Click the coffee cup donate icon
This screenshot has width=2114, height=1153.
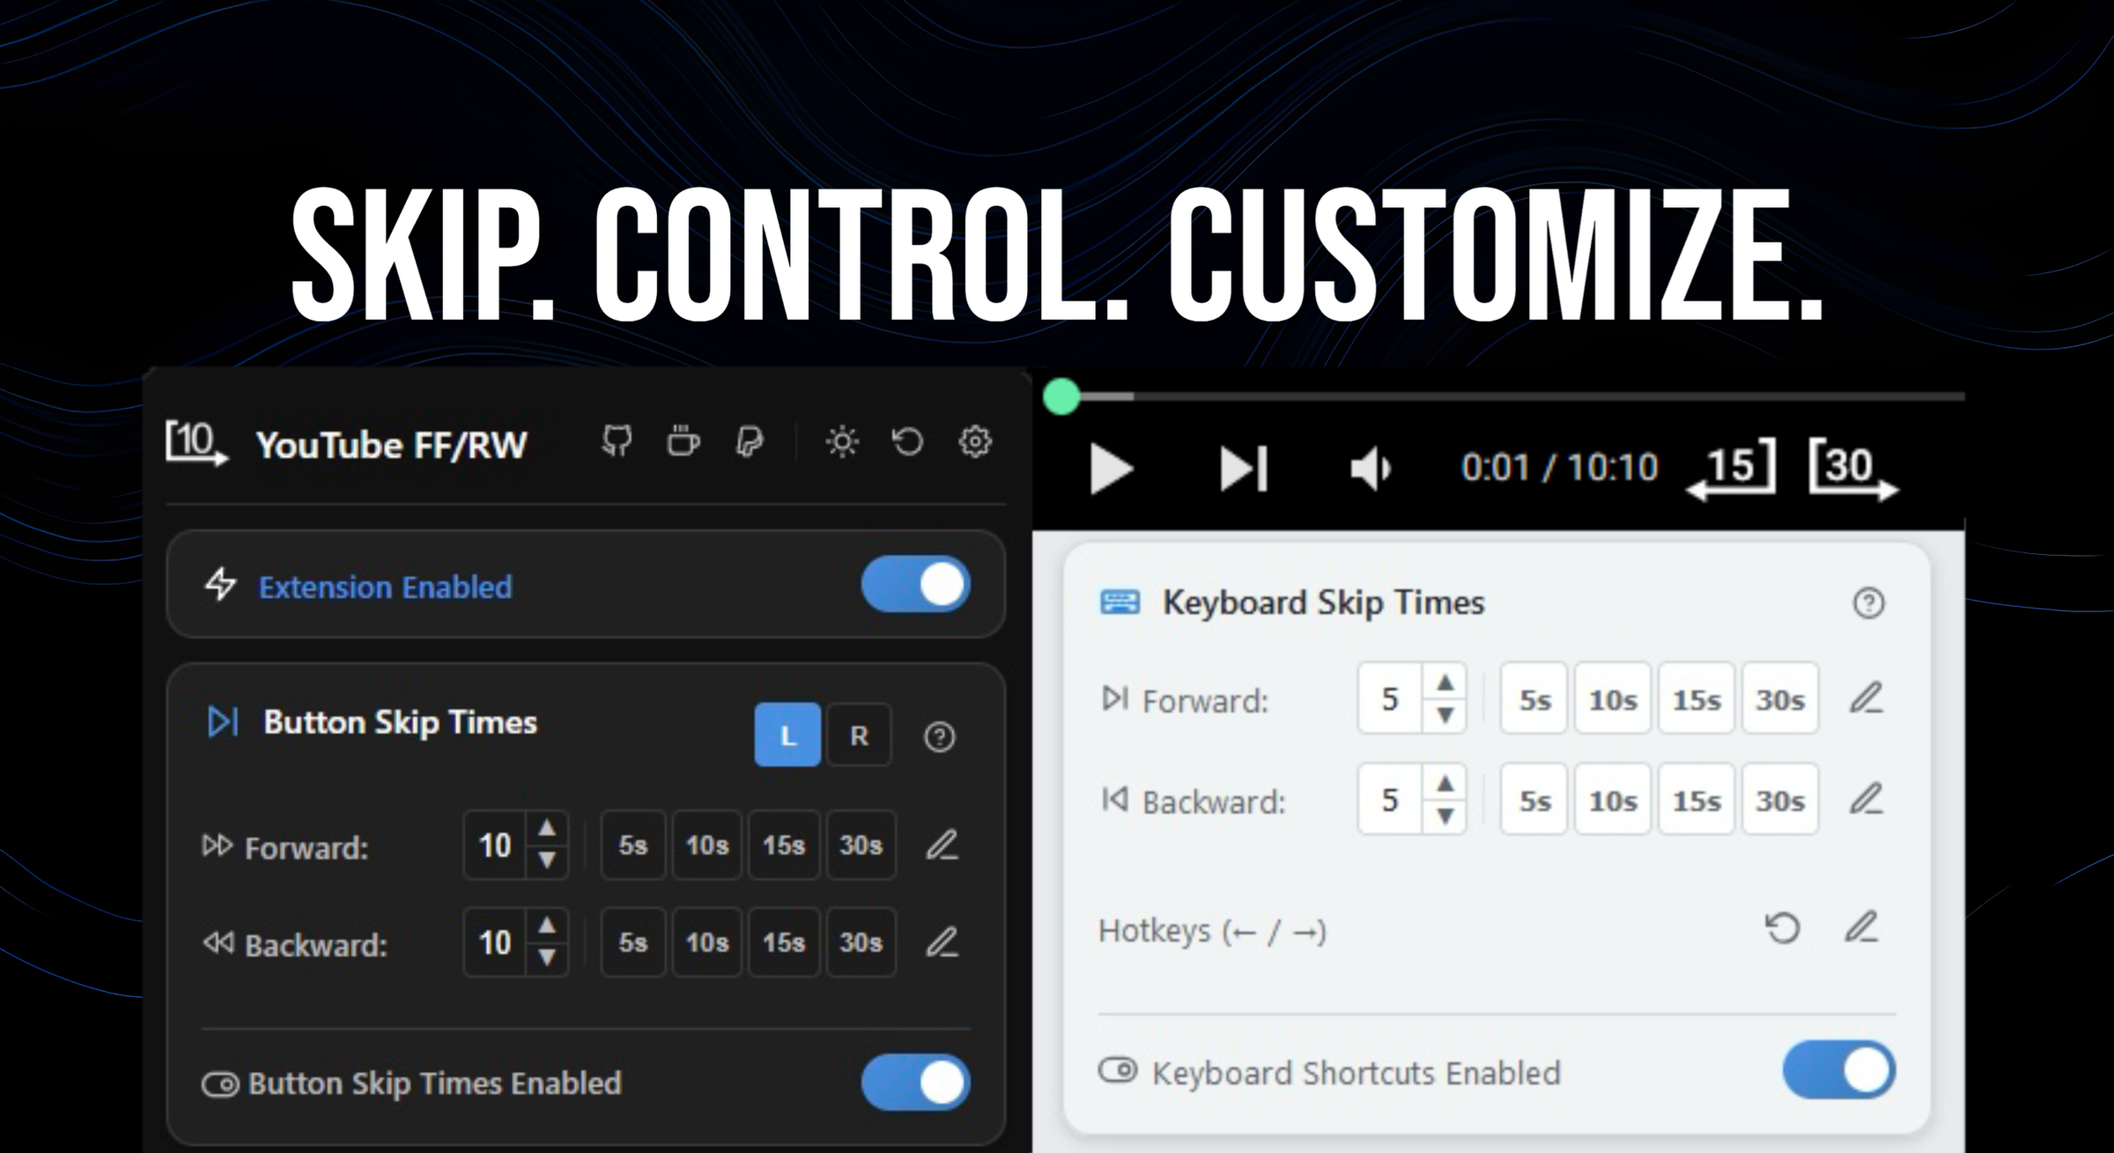(x=683, y=441)
